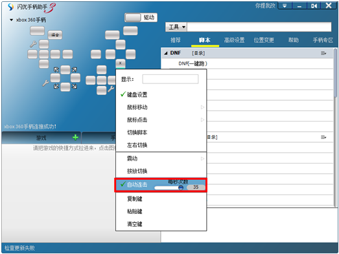Screen dimensions: 339x254
Task: Toggle the 驱动 switch
Action: [x=132, y=17]
